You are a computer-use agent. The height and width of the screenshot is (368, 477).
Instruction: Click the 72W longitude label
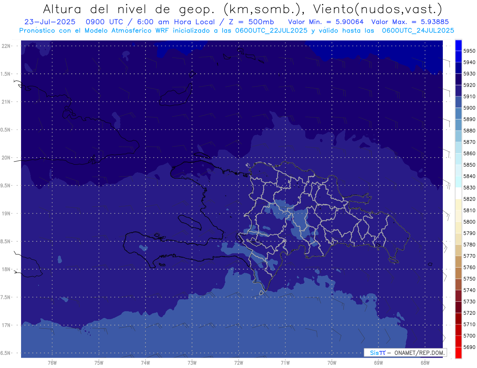238,363
